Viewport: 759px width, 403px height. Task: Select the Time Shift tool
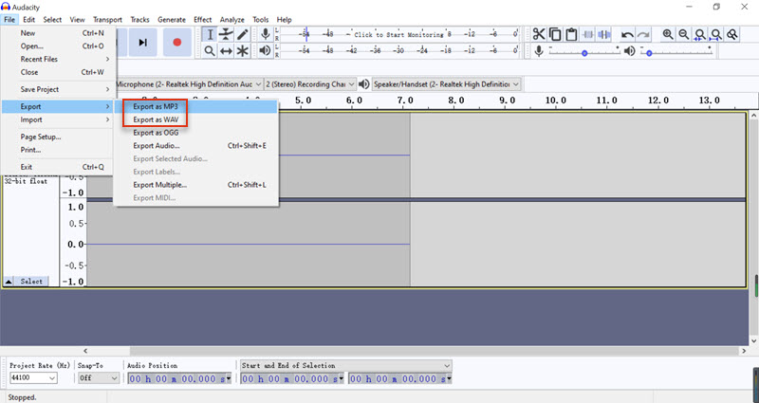pyautogui.click(x=226, y=51)
